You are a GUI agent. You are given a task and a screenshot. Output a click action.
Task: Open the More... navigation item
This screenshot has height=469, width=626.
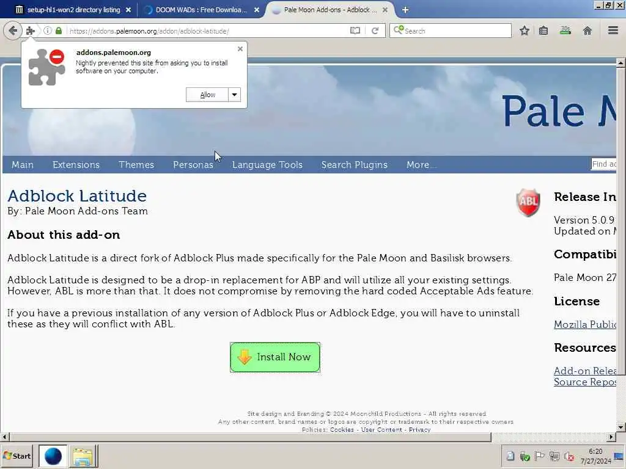tap(421, 165)
